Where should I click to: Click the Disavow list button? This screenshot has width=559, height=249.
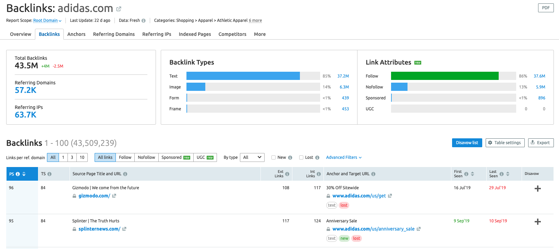pyautogui.click(x=467, y=143)
